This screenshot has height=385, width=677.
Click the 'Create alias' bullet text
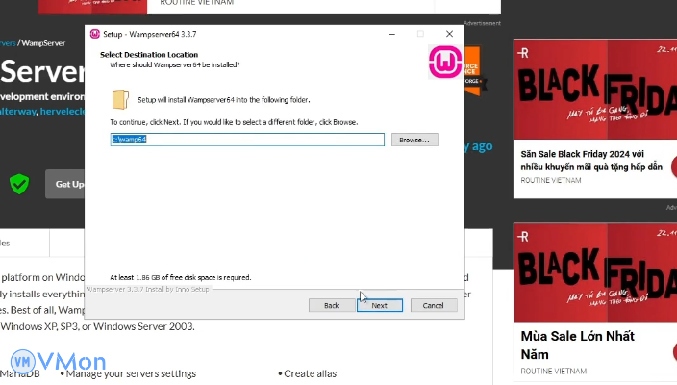310,373
